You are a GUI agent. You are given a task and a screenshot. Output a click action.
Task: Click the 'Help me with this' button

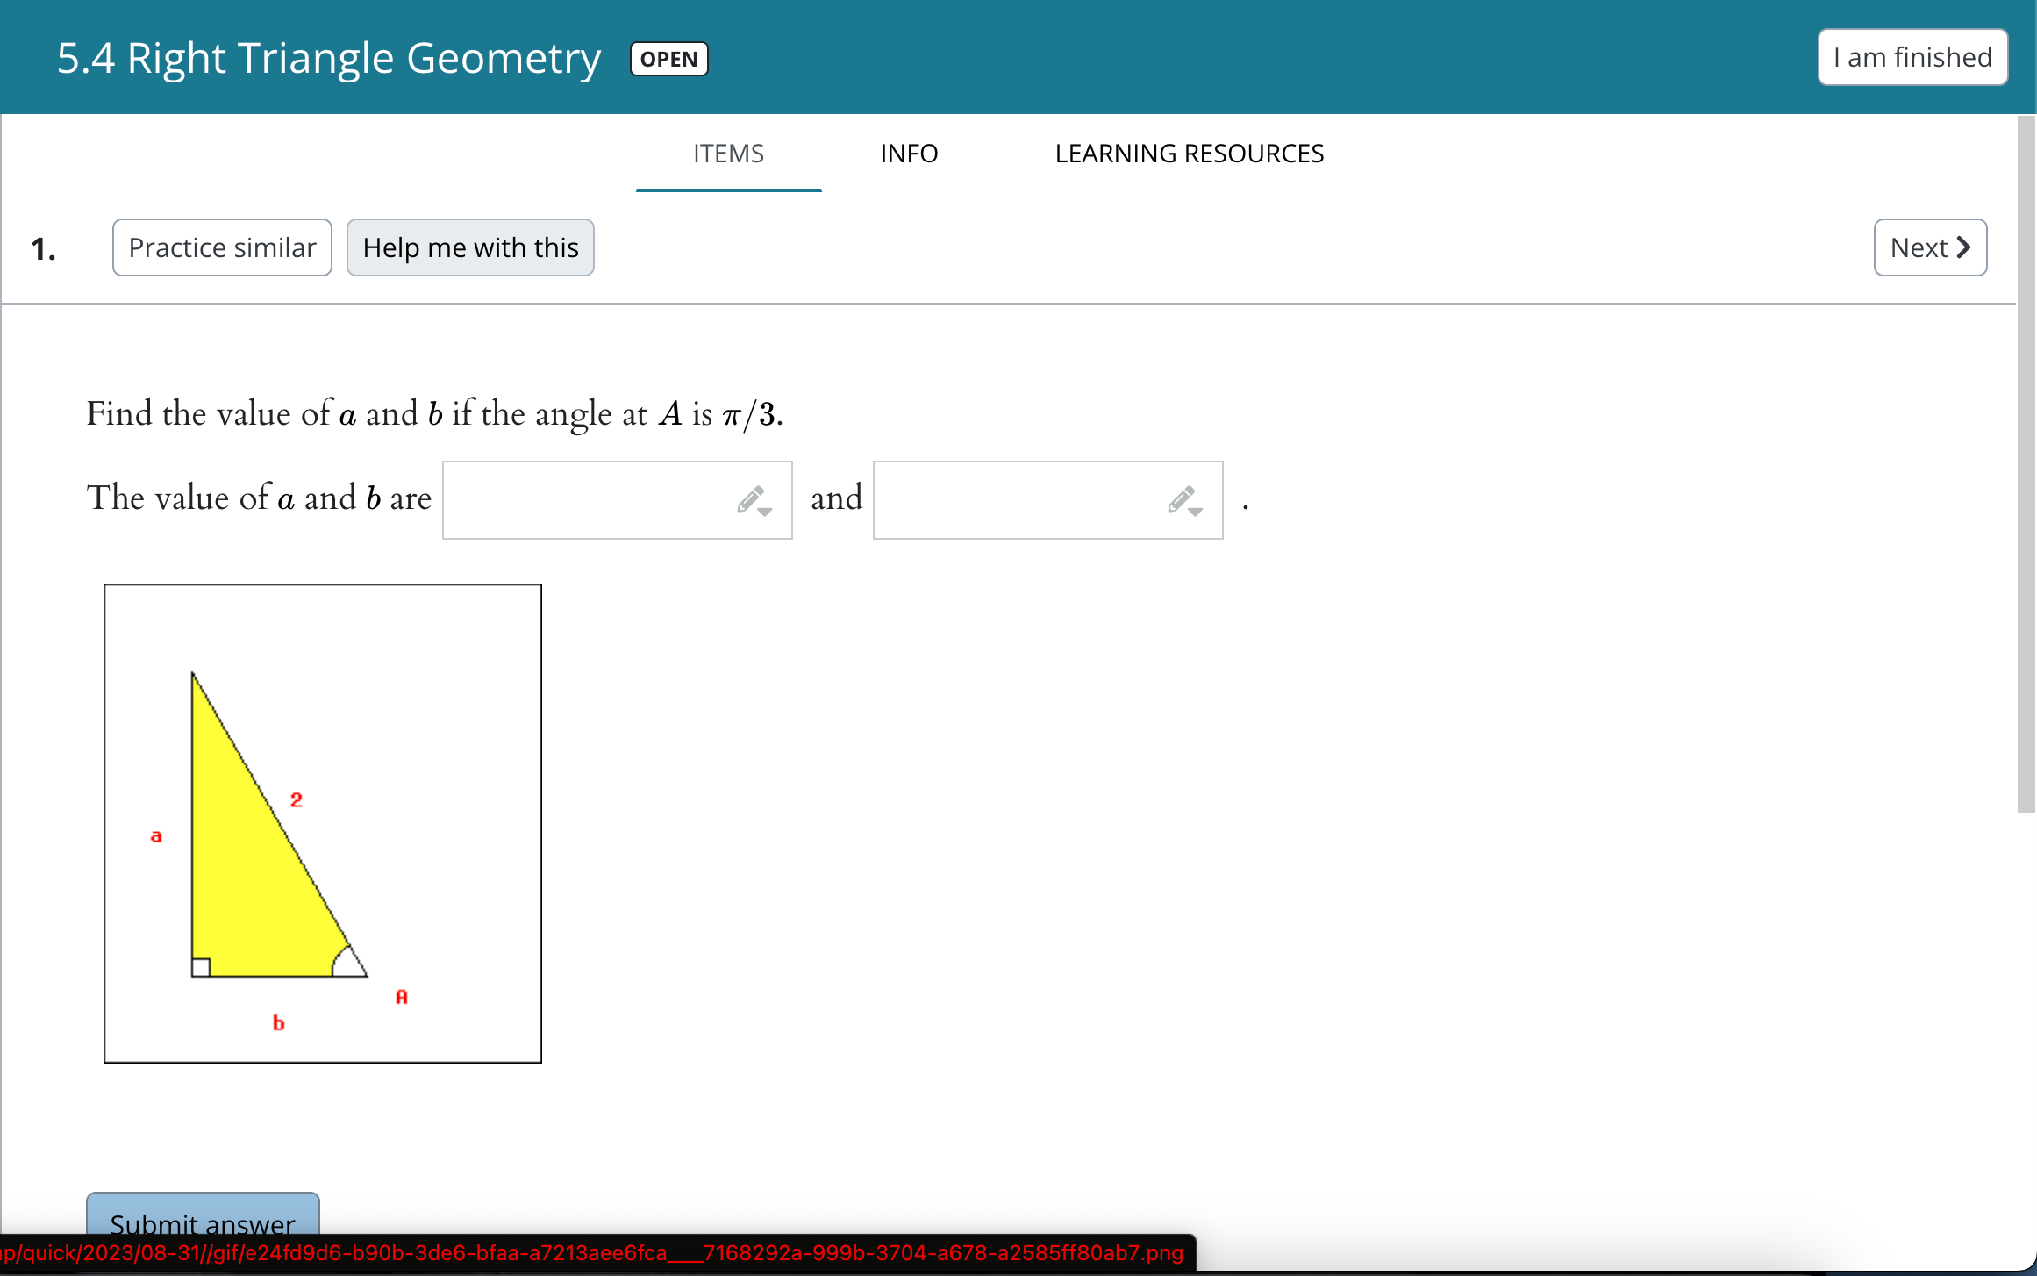coord(470,248)
